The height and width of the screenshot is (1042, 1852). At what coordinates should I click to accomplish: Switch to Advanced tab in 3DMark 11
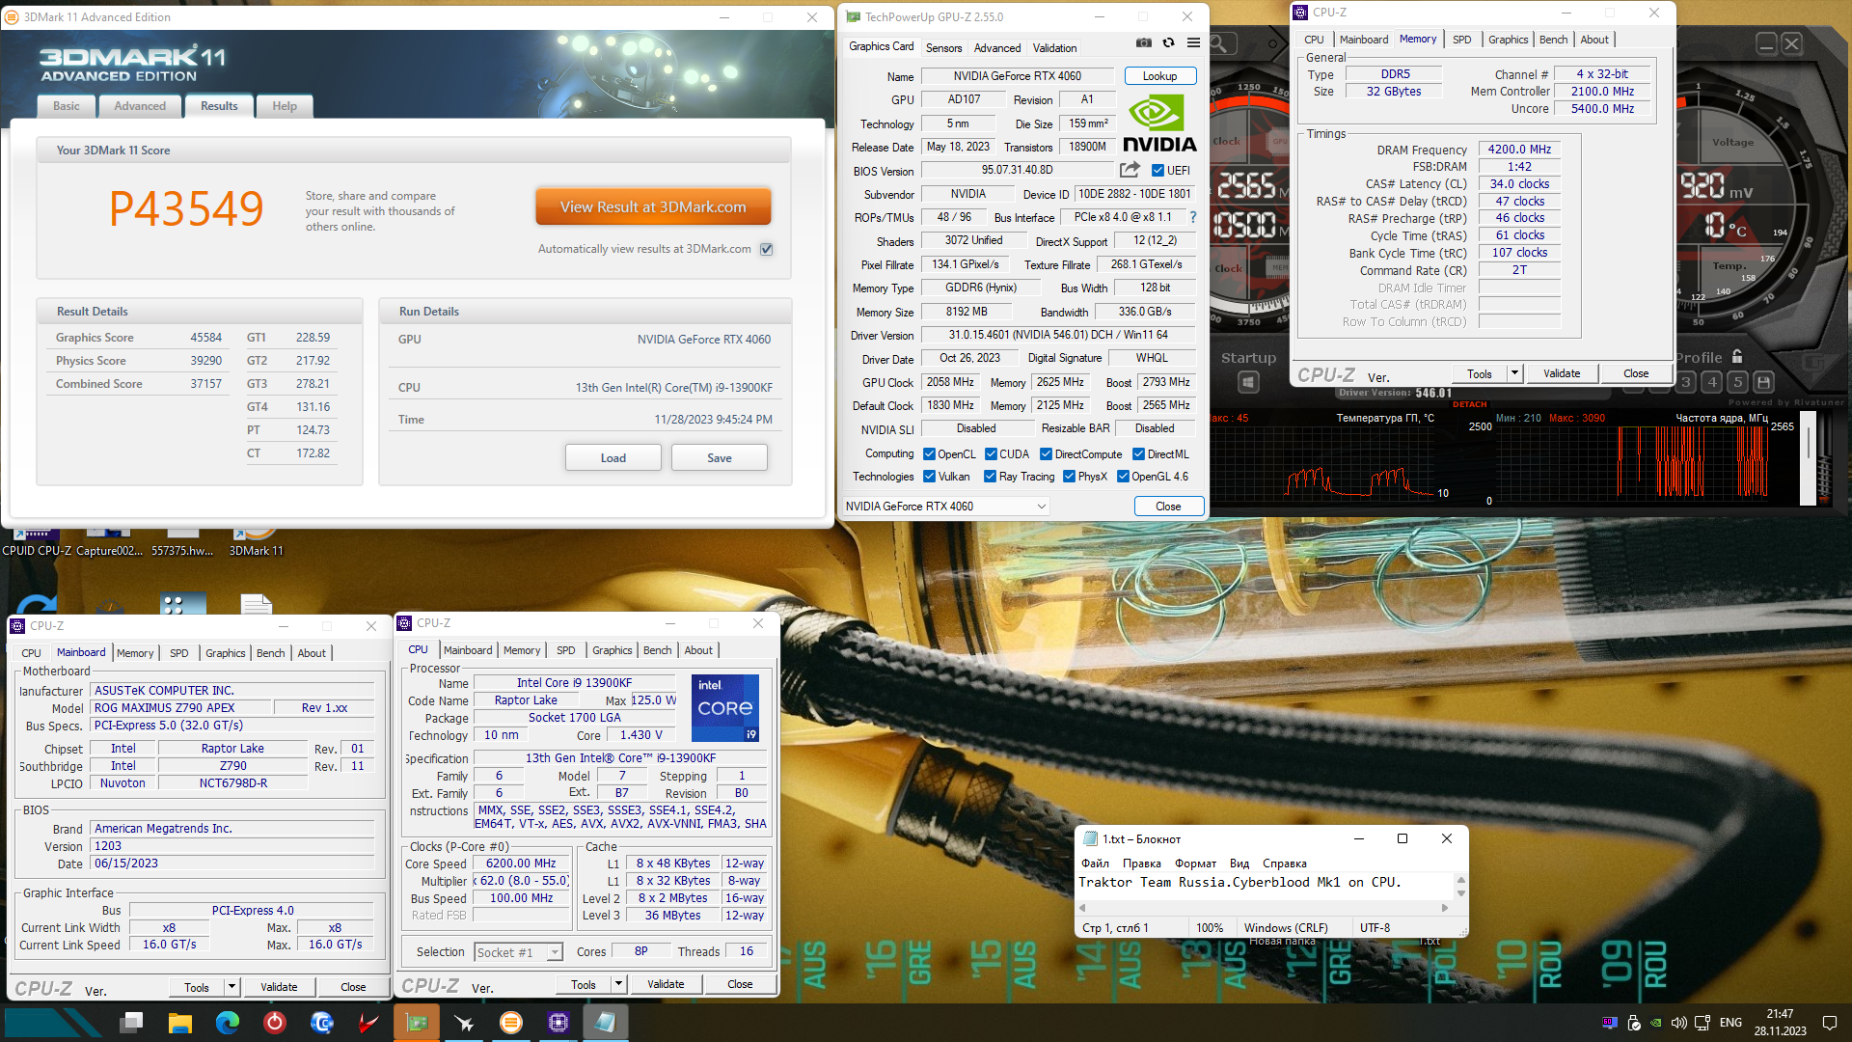point(140,106)
